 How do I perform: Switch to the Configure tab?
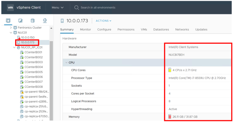point(104,30)
